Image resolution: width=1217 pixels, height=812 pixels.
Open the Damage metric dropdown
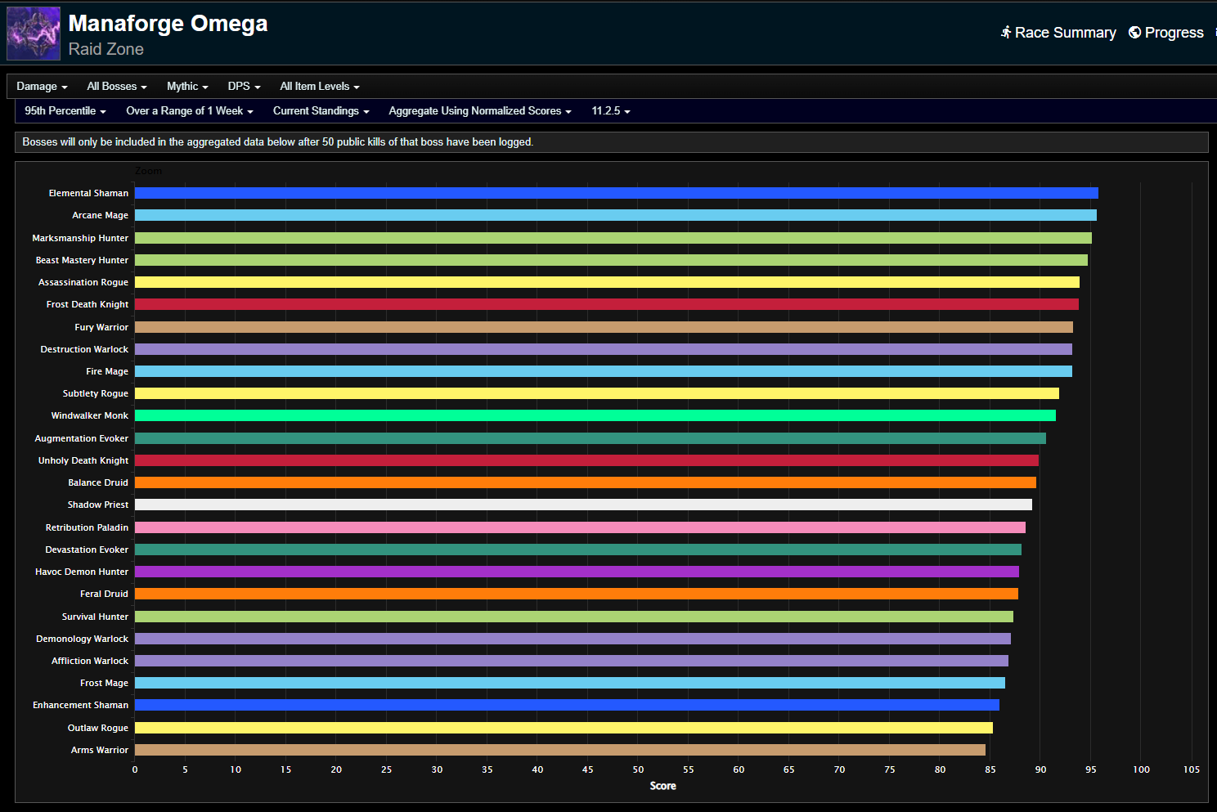click(41, 86)
